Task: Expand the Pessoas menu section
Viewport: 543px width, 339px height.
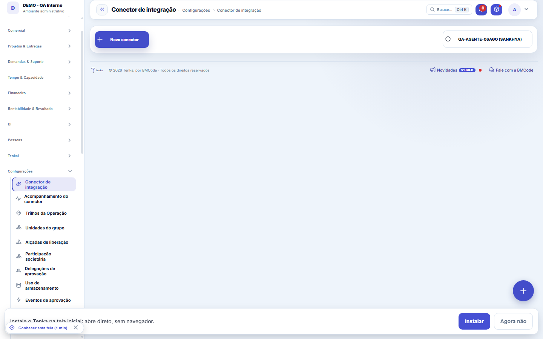Action: (x=39, y=140)
